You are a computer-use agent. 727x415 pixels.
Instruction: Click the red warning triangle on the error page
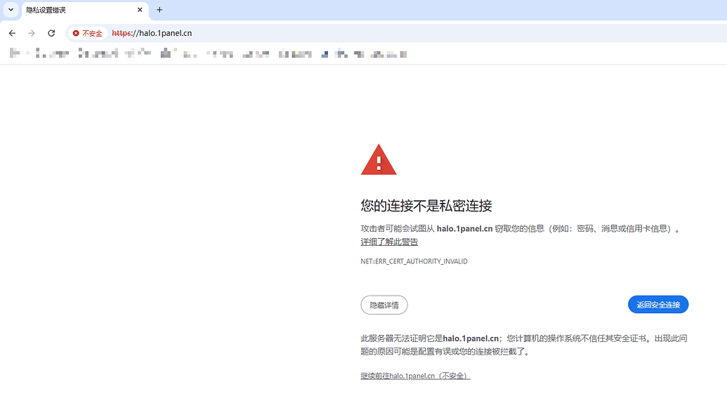click(379, 159)
